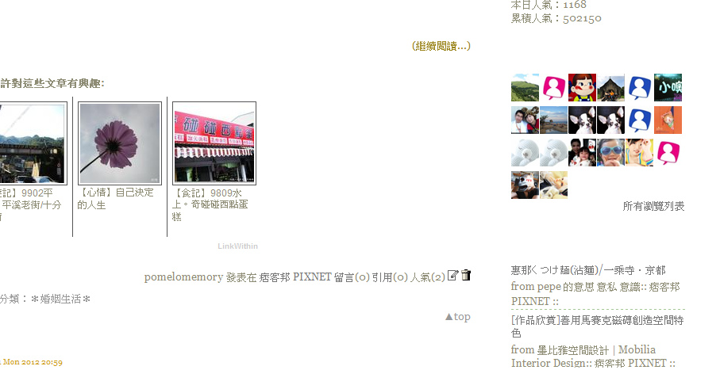Open the 留言(0) comments link
Image resolution: width=720 pixels, height=370 pixels.
pyautogui.click(x=352, y=277)
